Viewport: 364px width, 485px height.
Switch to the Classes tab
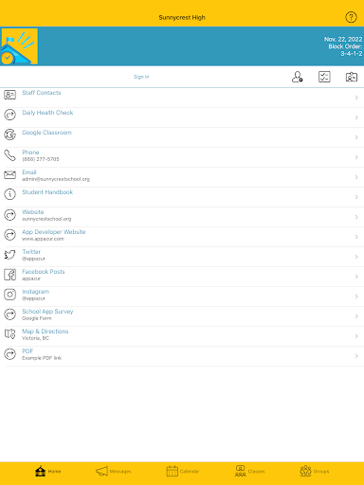click(x=249, y=472)
